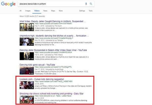This screenshot has height=105, width=152.
Task: Click 'Uploaded by The Quint' date line
Action: pos(48,26)
